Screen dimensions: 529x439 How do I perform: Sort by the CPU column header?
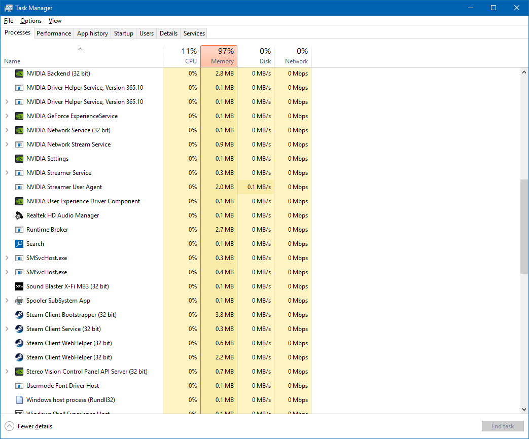click(x=182, y=56)
